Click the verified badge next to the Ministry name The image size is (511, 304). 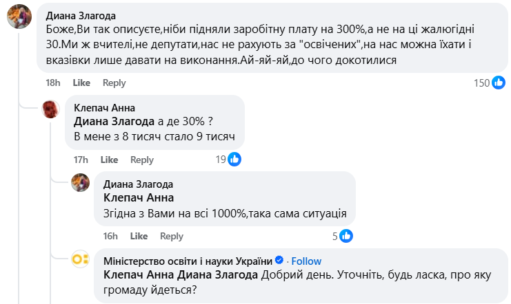(279, 261)
